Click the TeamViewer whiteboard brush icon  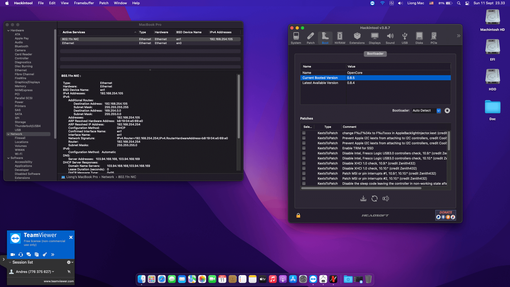click(x=45, y=255)
